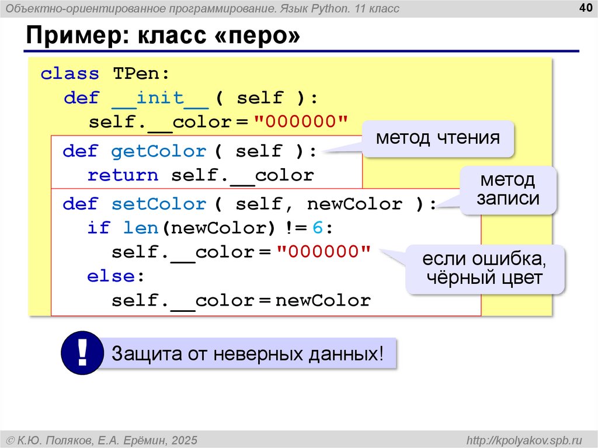Click the «Защита от неверных данных!» banner
The image size is (598, 448).
tap(248, 353)
